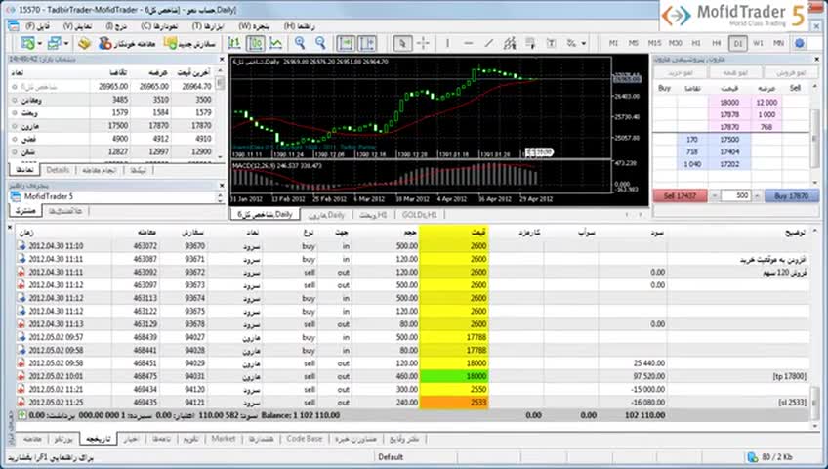Set timeframe to M15
Screen dimensions: 828x469
click(654, 43)
